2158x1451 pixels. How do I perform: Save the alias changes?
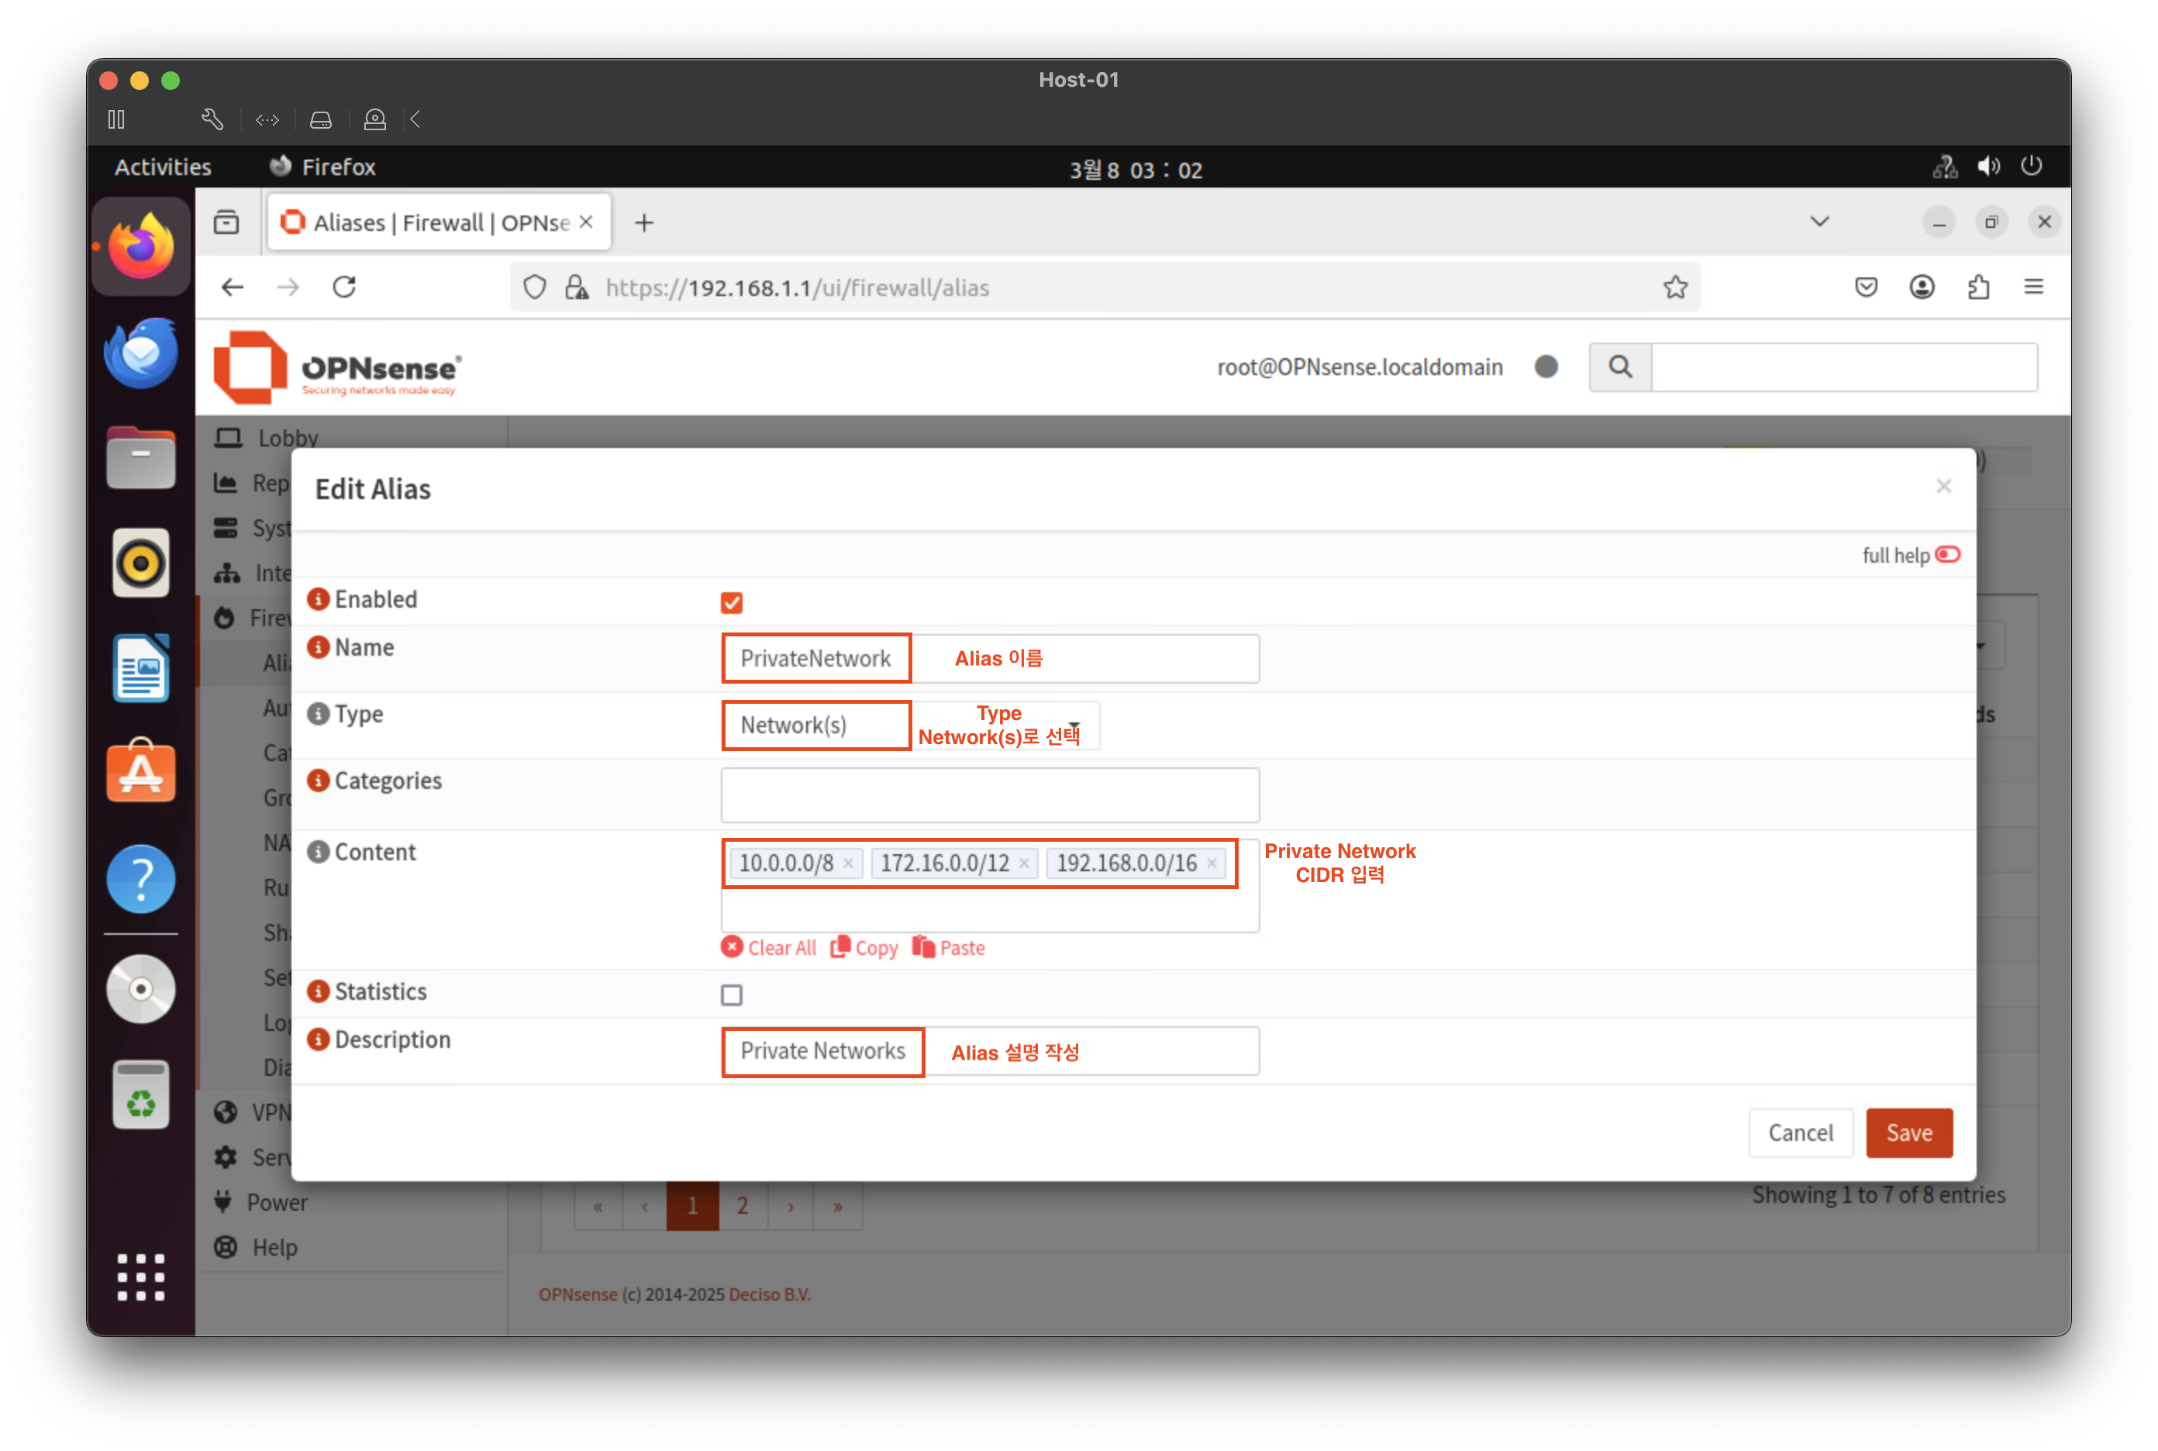[x=1908, y=1132]
